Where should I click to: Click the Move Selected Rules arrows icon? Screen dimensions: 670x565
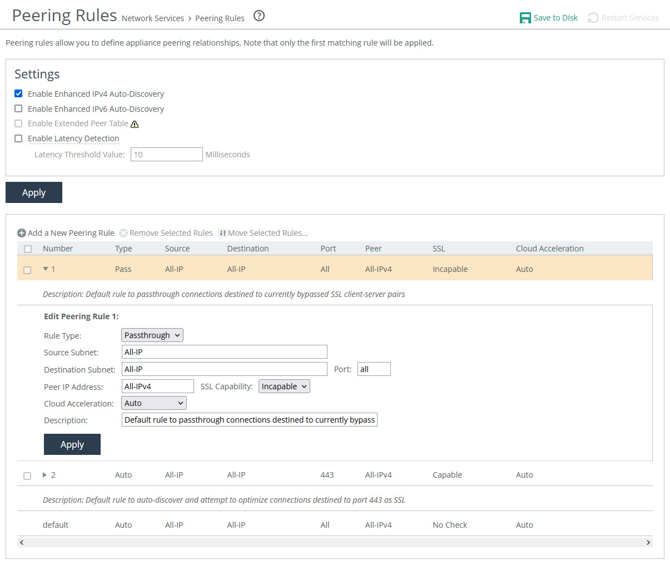point(222,233)
